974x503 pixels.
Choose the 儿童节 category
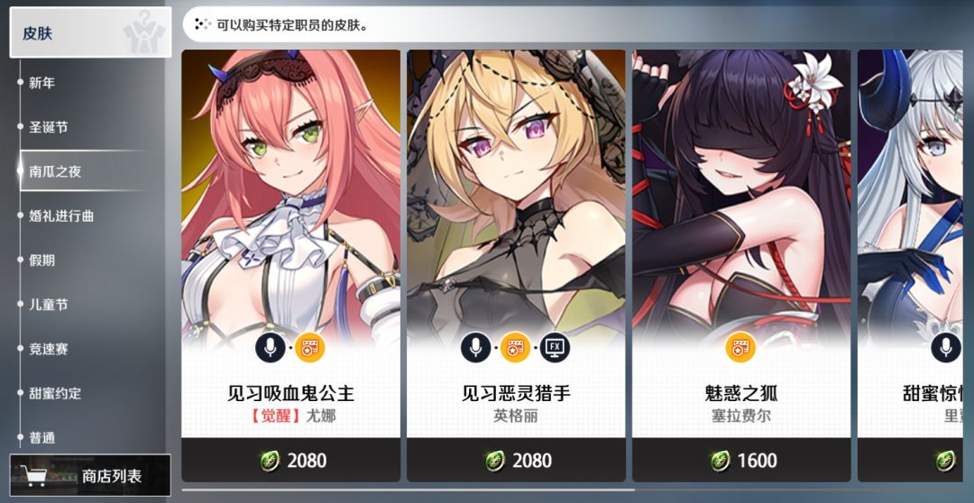click(x=49, y=305)
